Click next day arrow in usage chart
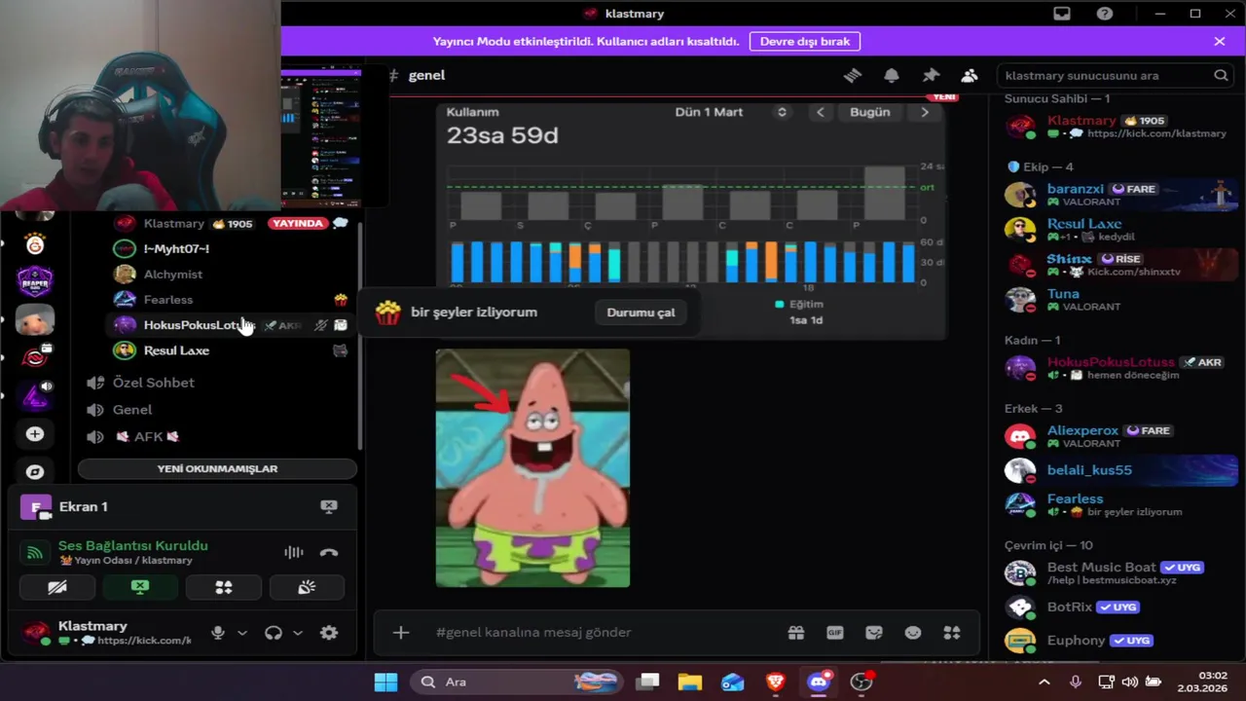This screenshot has height=701, width=1246. coord(925,112)
